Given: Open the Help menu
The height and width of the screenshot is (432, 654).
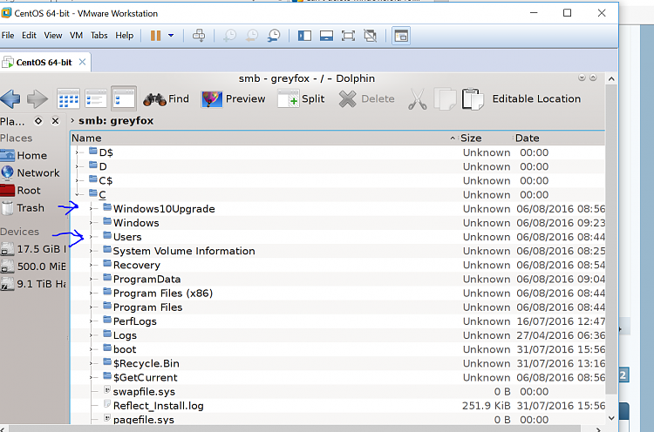Looking at the screenshot, I should (x=125, y=36).
